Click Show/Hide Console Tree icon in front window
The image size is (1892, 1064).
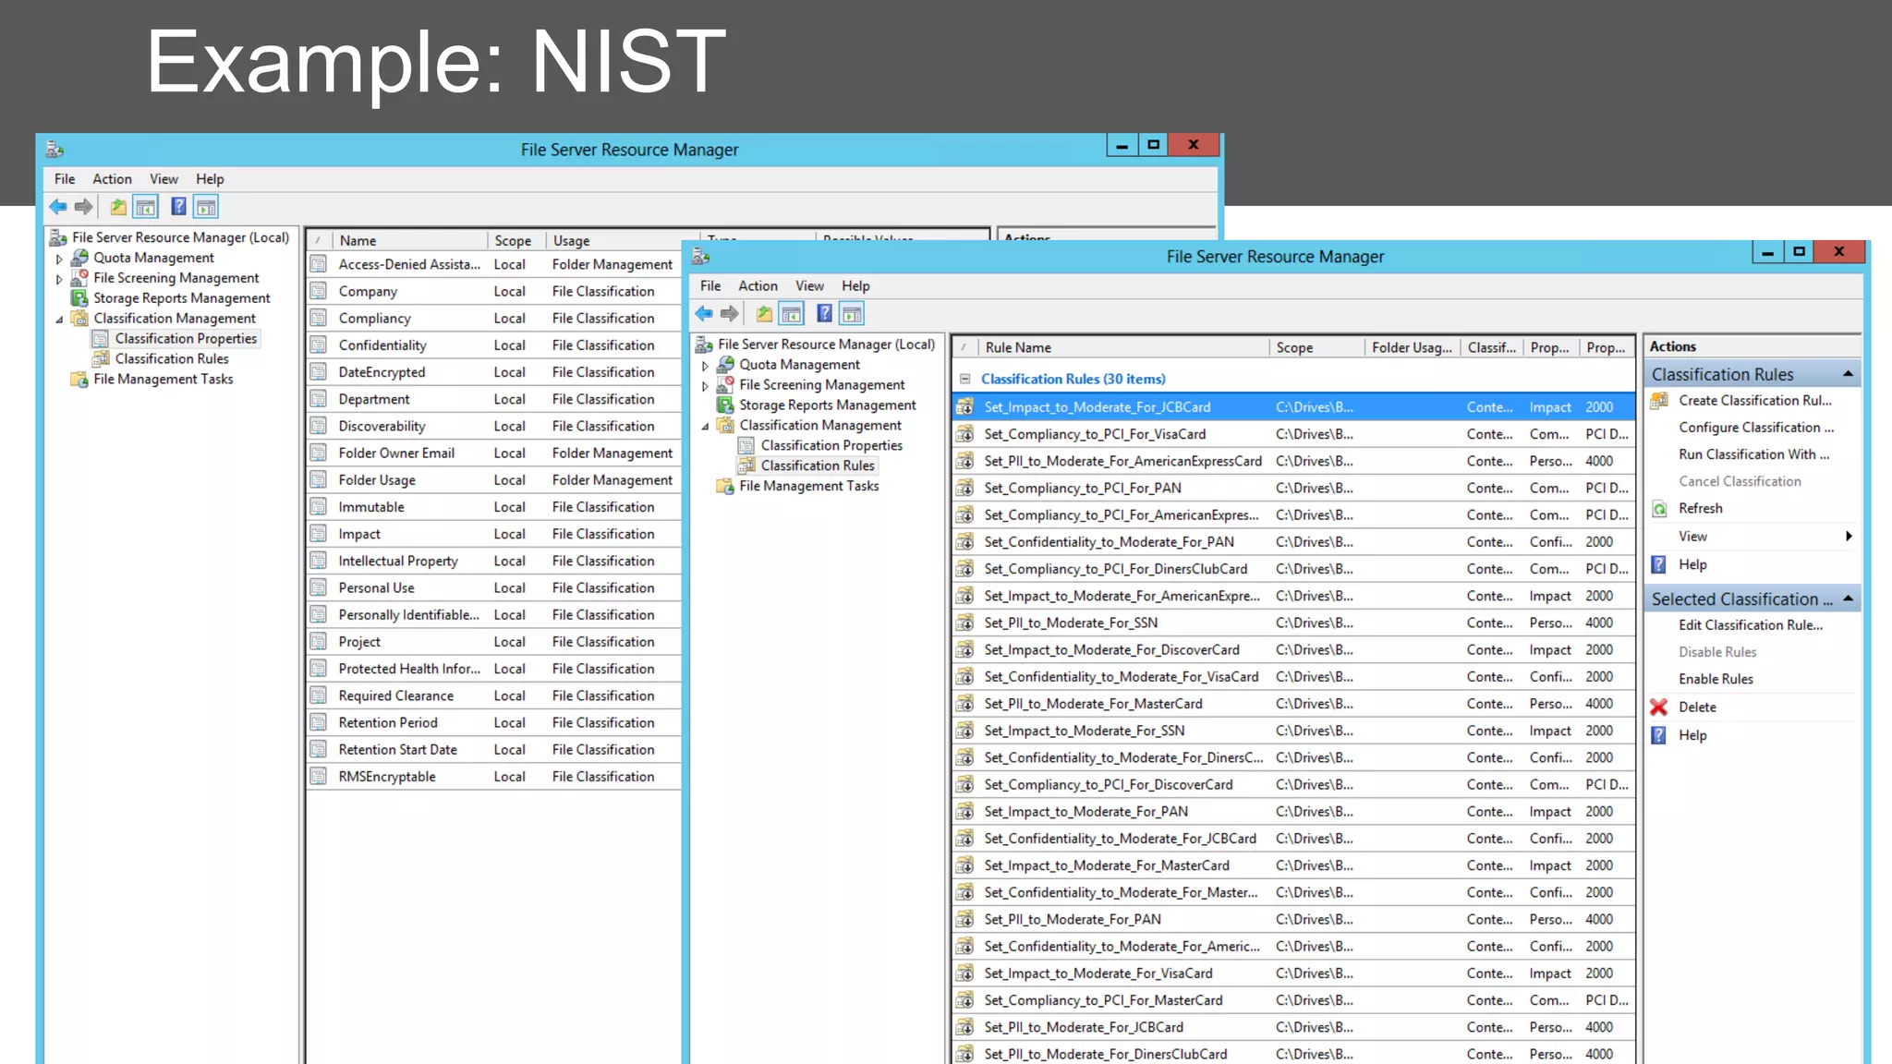(x=792, y=314)
